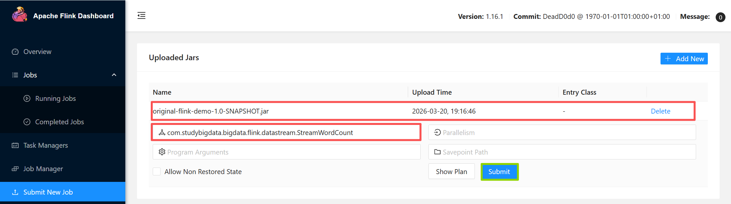731x204 pixels.
Task: Click the entry class cluster icon
Action: (x=162, y=132)
